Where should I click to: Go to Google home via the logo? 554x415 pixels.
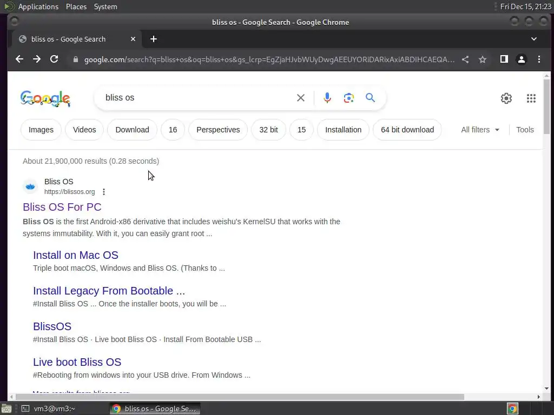tap(45, 98)
